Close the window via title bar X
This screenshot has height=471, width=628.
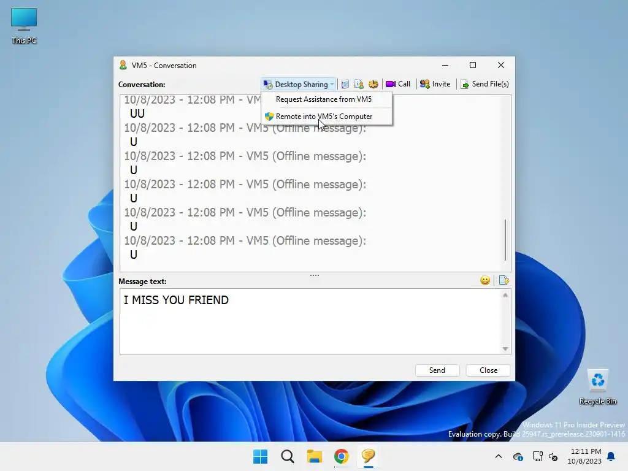click(500, 65)
